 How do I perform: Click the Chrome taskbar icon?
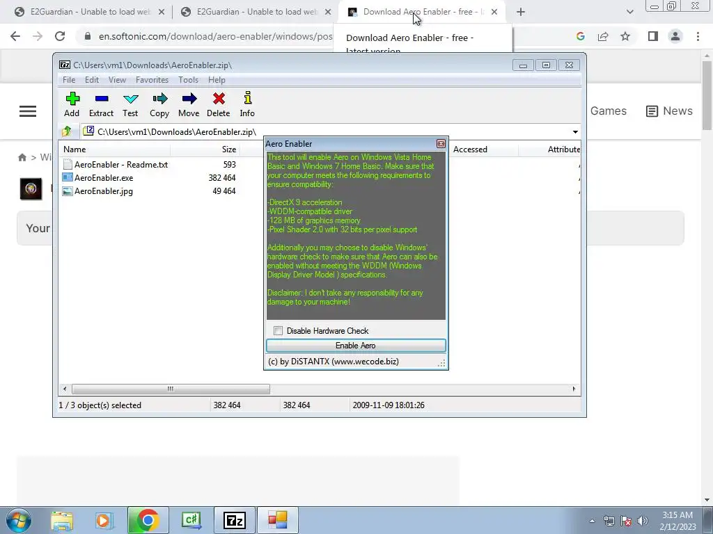148,520
